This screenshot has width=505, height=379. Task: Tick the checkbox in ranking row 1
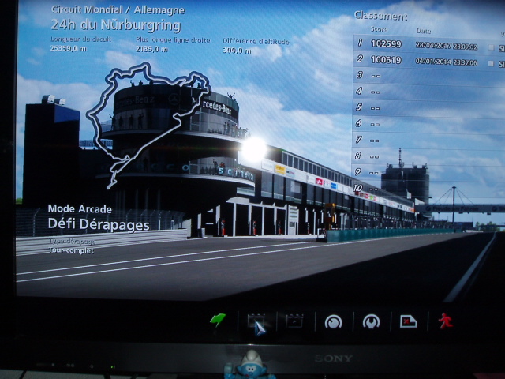491,47
